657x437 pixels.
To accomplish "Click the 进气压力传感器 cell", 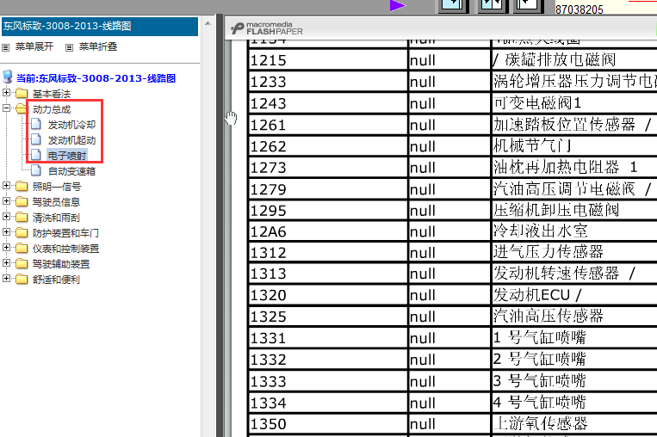I will click(574, 252).
